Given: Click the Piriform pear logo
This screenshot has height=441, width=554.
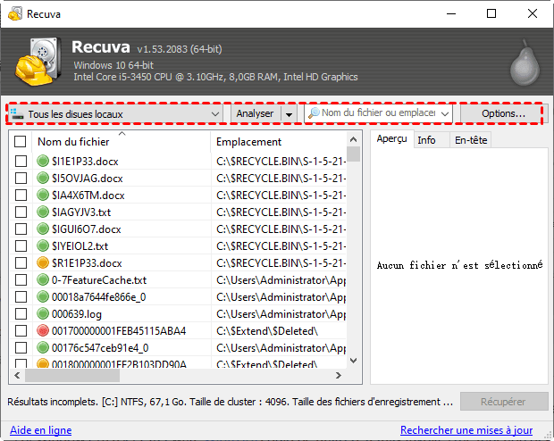Looking at the screenshot, I should (x=525, y=62).
